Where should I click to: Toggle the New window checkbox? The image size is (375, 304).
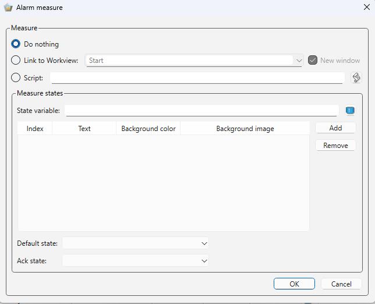313,60
